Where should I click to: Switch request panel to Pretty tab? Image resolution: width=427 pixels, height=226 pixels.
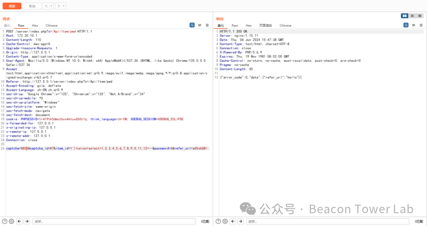(7, 26)
